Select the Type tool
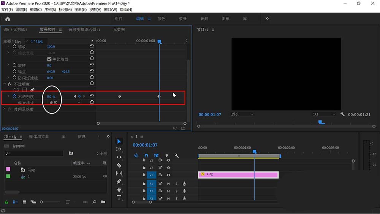The image size is (380, 214). pos(119,197)
